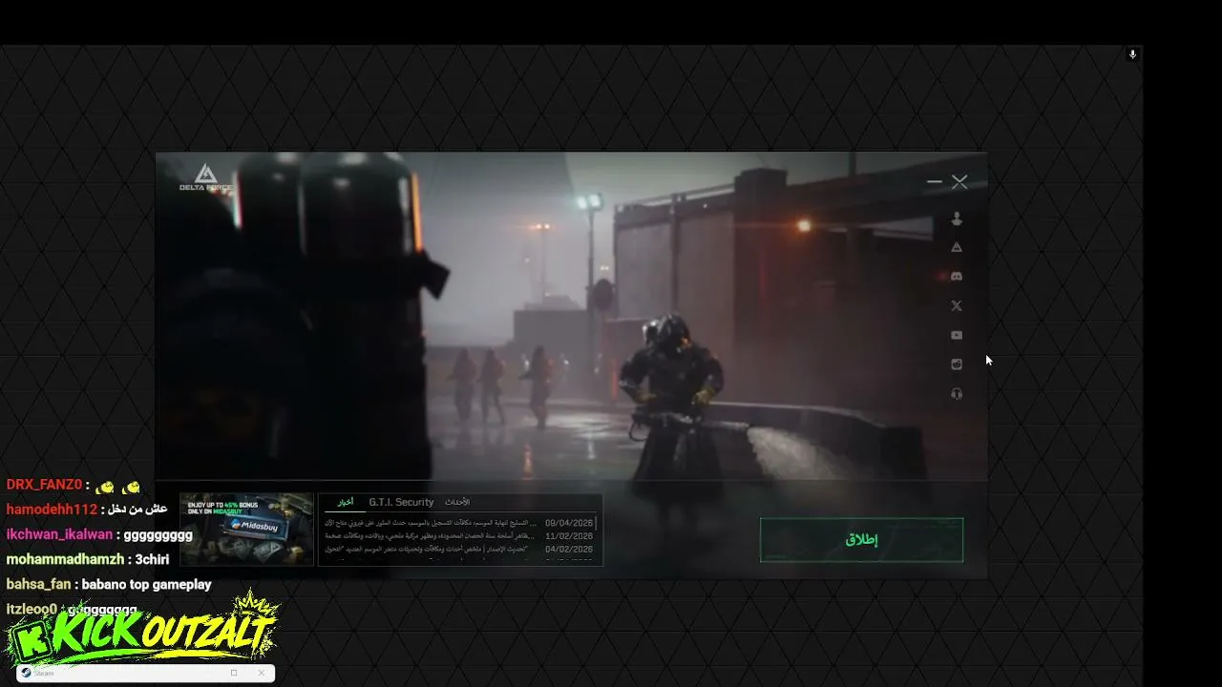Click the microphone icon on the stream overlay

(x=1132, y=54)
